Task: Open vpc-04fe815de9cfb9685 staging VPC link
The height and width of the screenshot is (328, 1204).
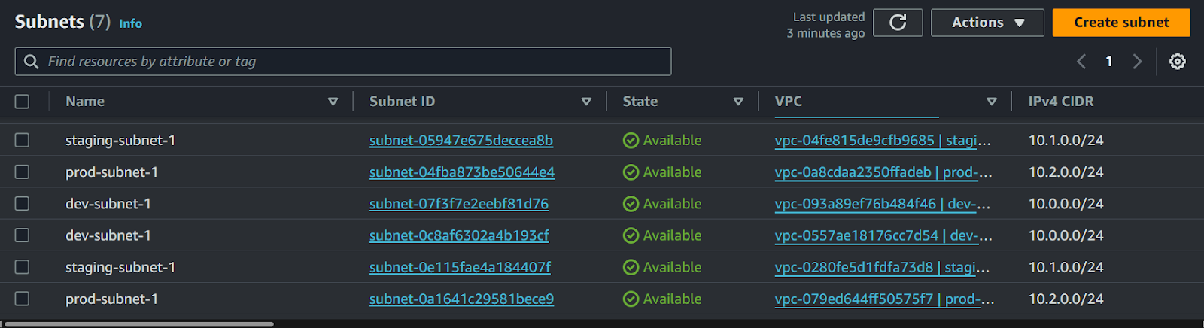Action: 883,141
